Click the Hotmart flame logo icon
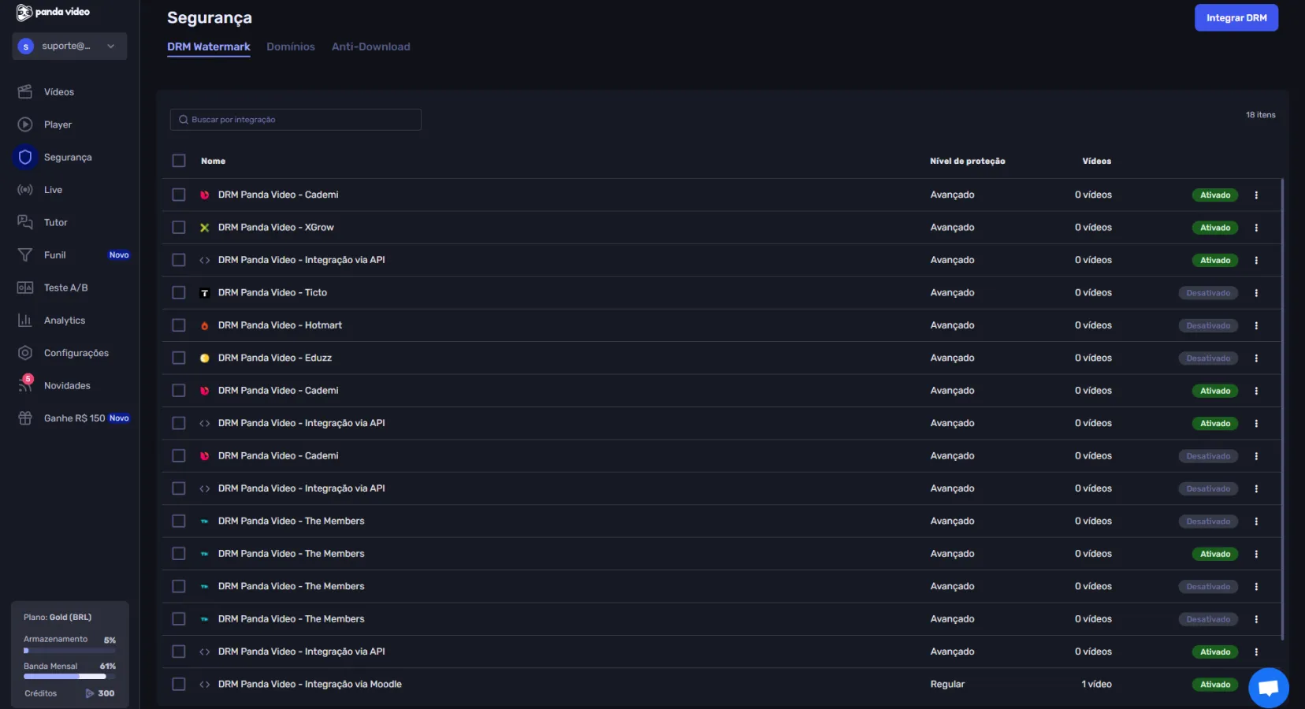Screen dimensions: 1305x709 (x=205, y=325)
